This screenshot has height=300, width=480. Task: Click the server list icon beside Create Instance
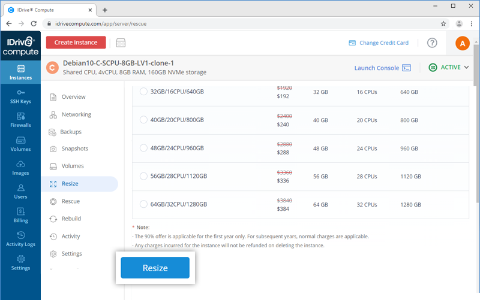tap(121, 43)
